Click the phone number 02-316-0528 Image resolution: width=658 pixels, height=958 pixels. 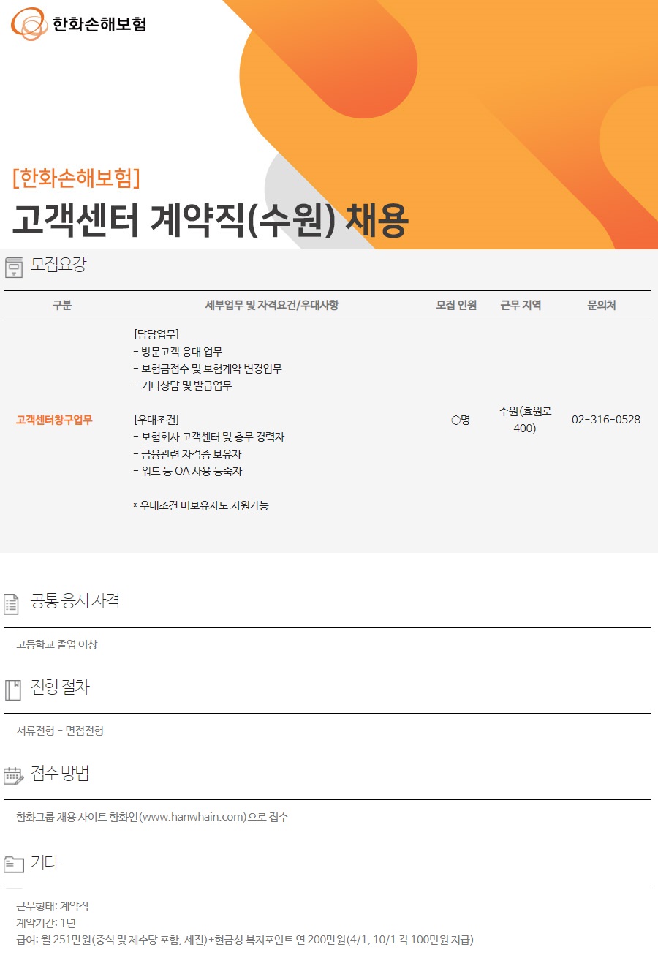606,420
